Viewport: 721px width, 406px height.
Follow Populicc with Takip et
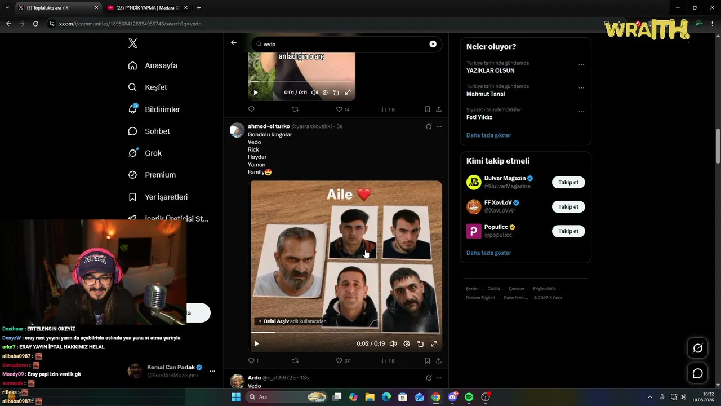pyautogui.click(x=568, y=231)
